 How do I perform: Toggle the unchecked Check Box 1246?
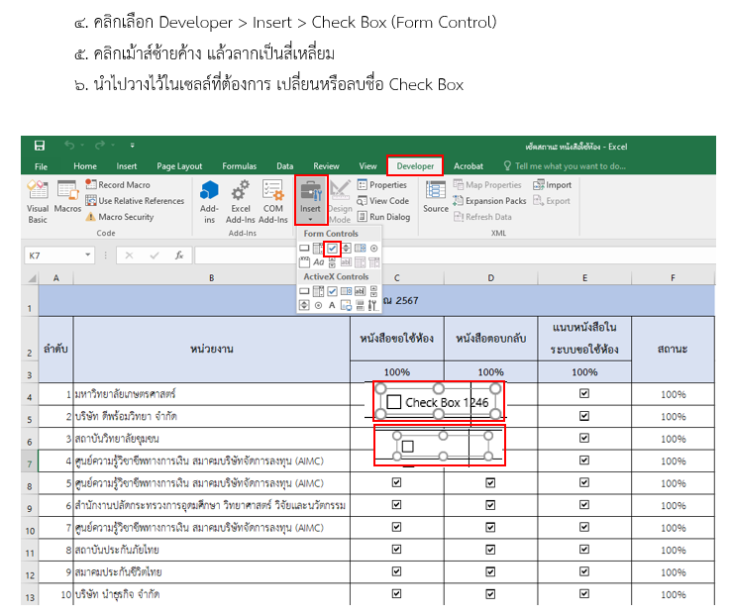coord(394,402)
